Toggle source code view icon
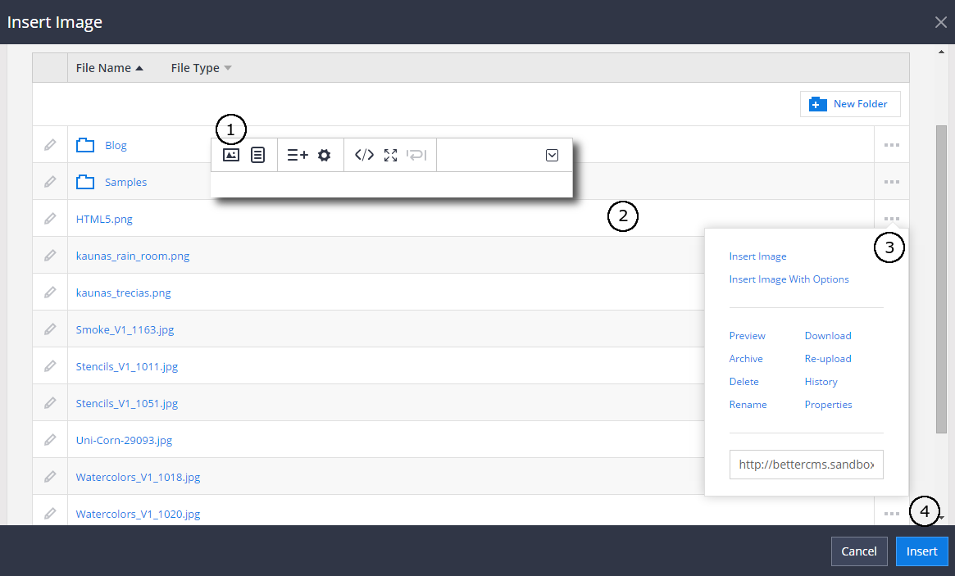 [x=364, y=155]
